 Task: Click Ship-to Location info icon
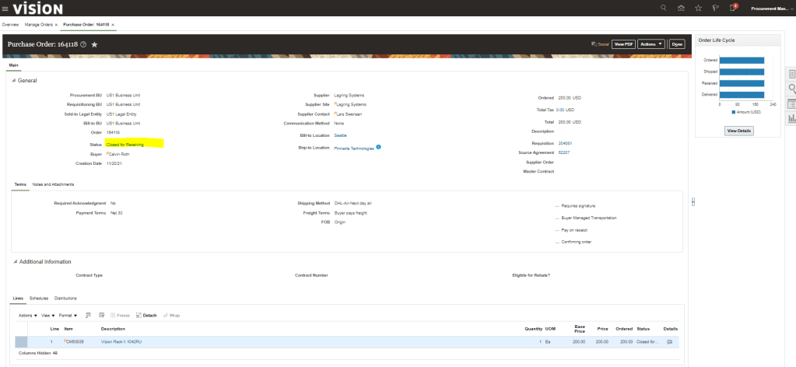pyautogui.click(x=378, y=147)
